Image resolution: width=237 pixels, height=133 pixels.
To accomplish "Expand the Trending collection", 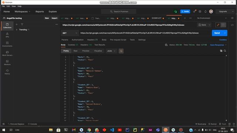I will coord(17,30).
